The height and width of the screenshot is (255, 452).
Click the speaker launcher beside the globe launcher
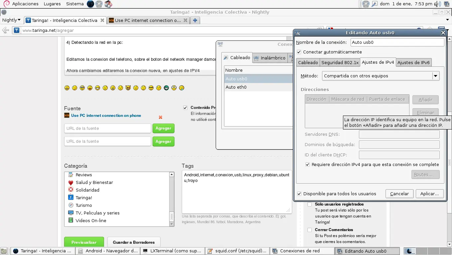click(x=99, y=4)
